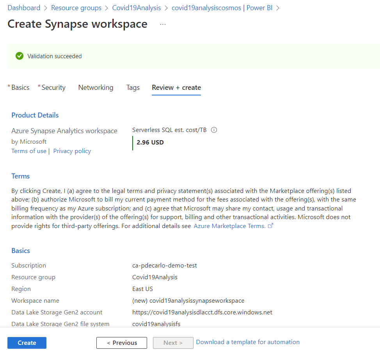380x355 pixels.
Task: Open the Terms of use link
Action: coord(29,151)
